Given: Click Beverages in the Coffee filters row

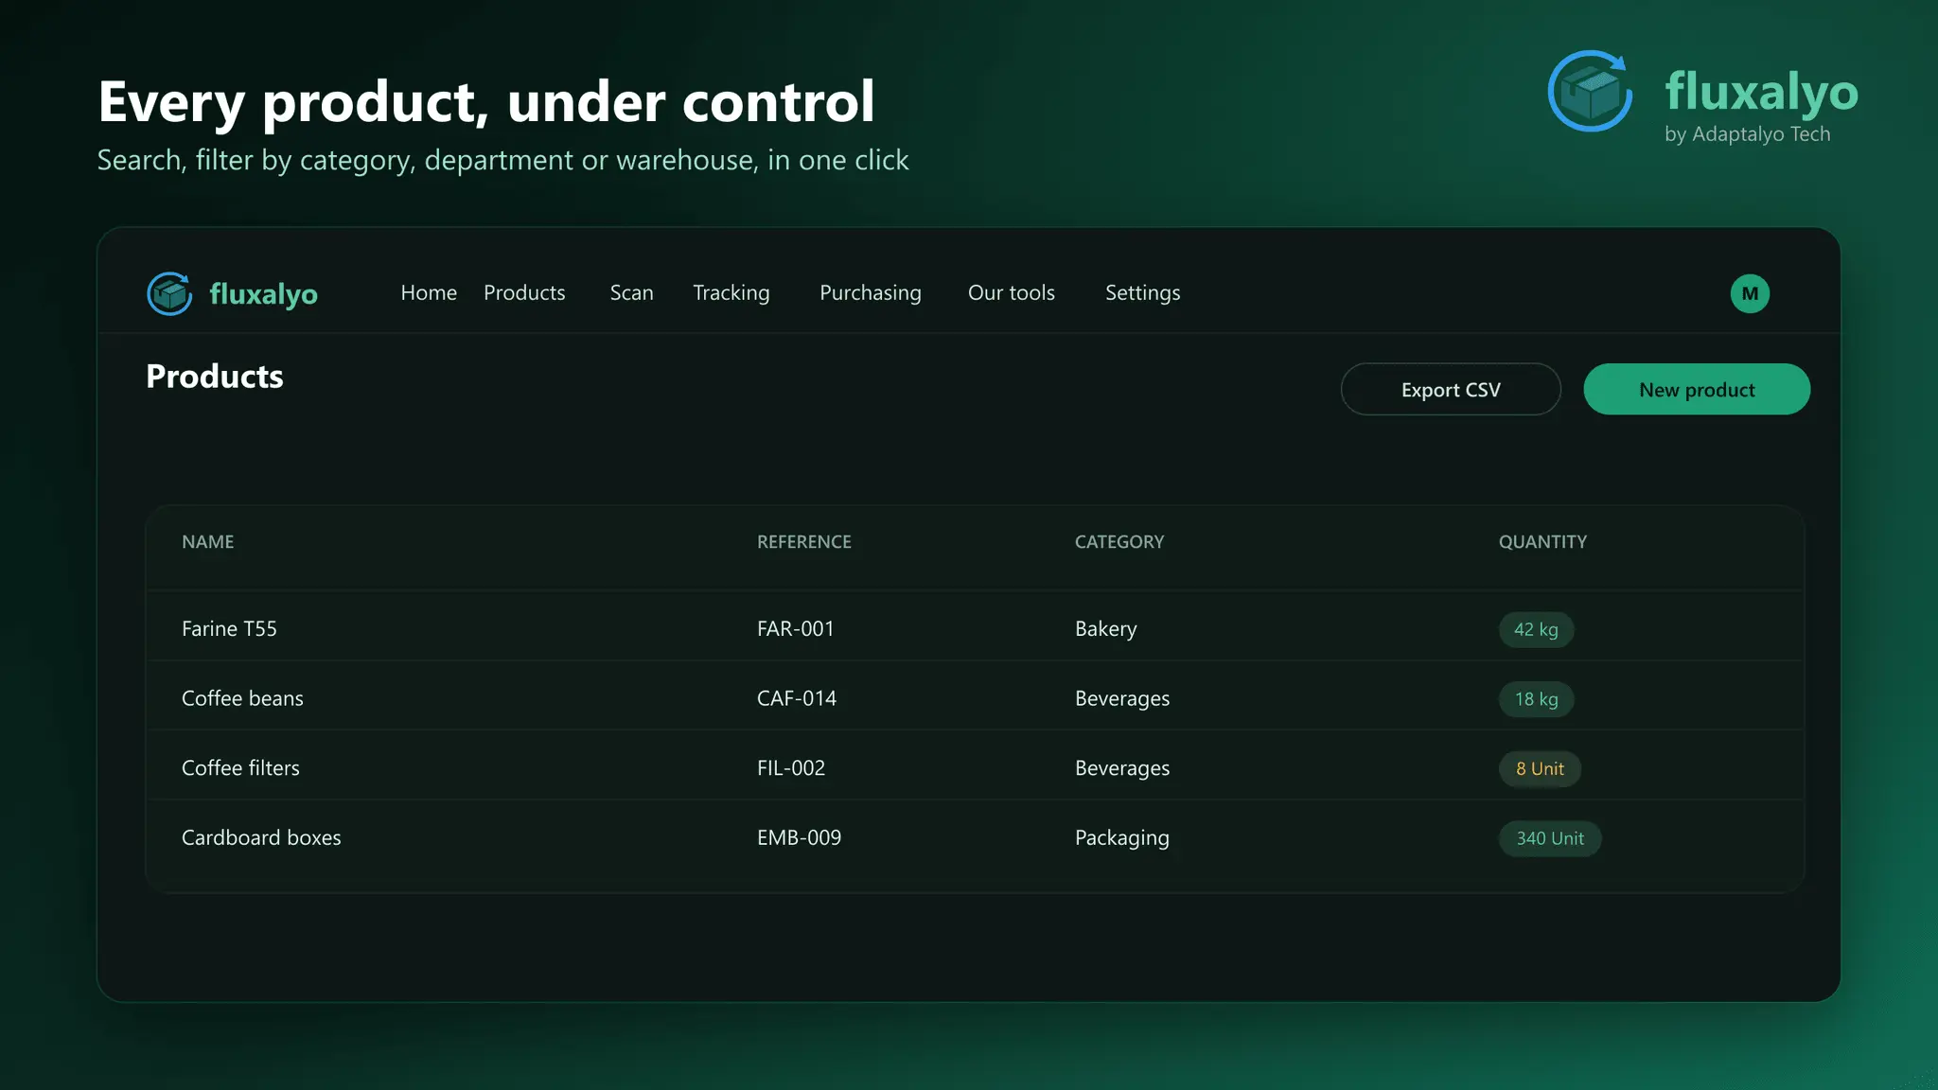Looking at the screenshot, I should 1122,769.
